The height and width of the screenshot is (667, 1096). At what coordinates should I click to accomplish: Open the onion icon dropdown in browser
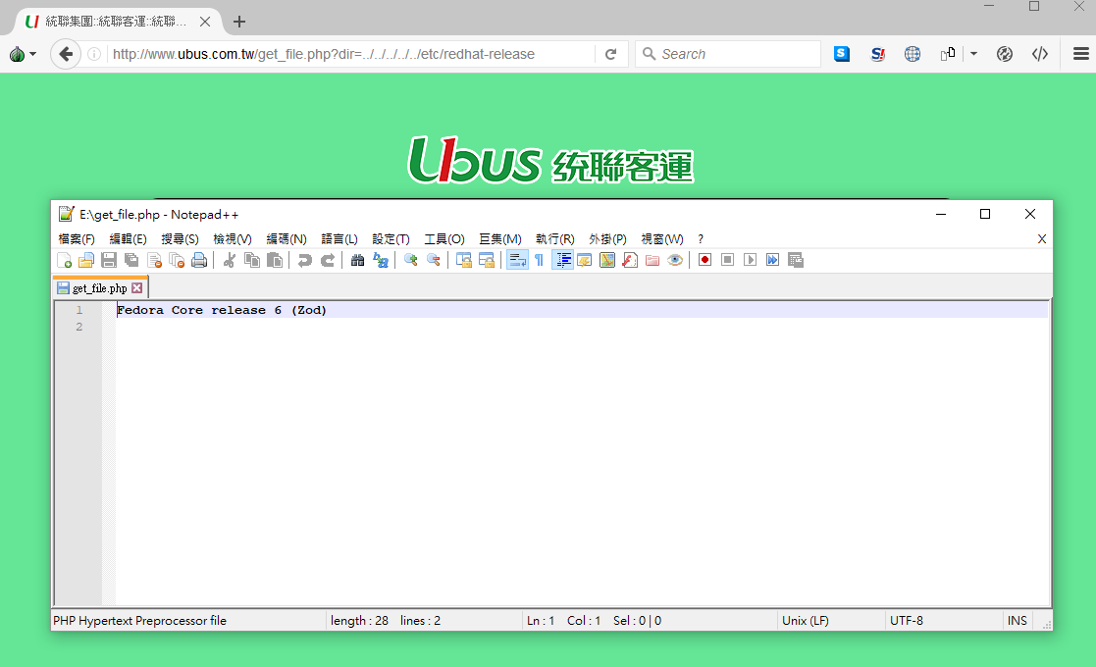[23, 54]
